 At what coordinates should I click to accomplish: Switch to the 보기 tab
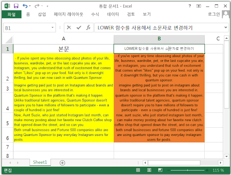click(x=147, y=14)
